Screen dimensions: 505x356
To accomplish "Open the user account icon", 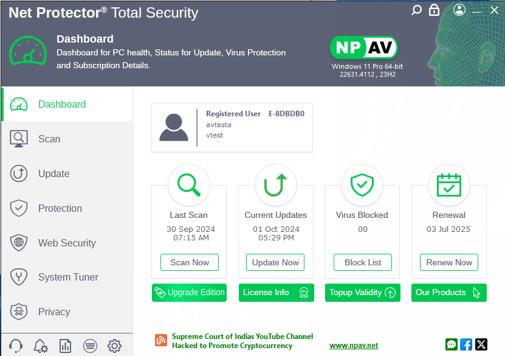I will (459, 10).
